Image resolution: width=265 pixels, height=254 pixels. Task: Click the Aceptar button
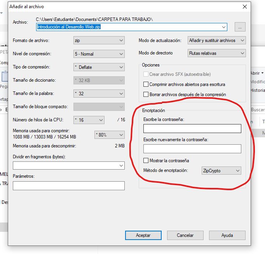tap(143, 235)
